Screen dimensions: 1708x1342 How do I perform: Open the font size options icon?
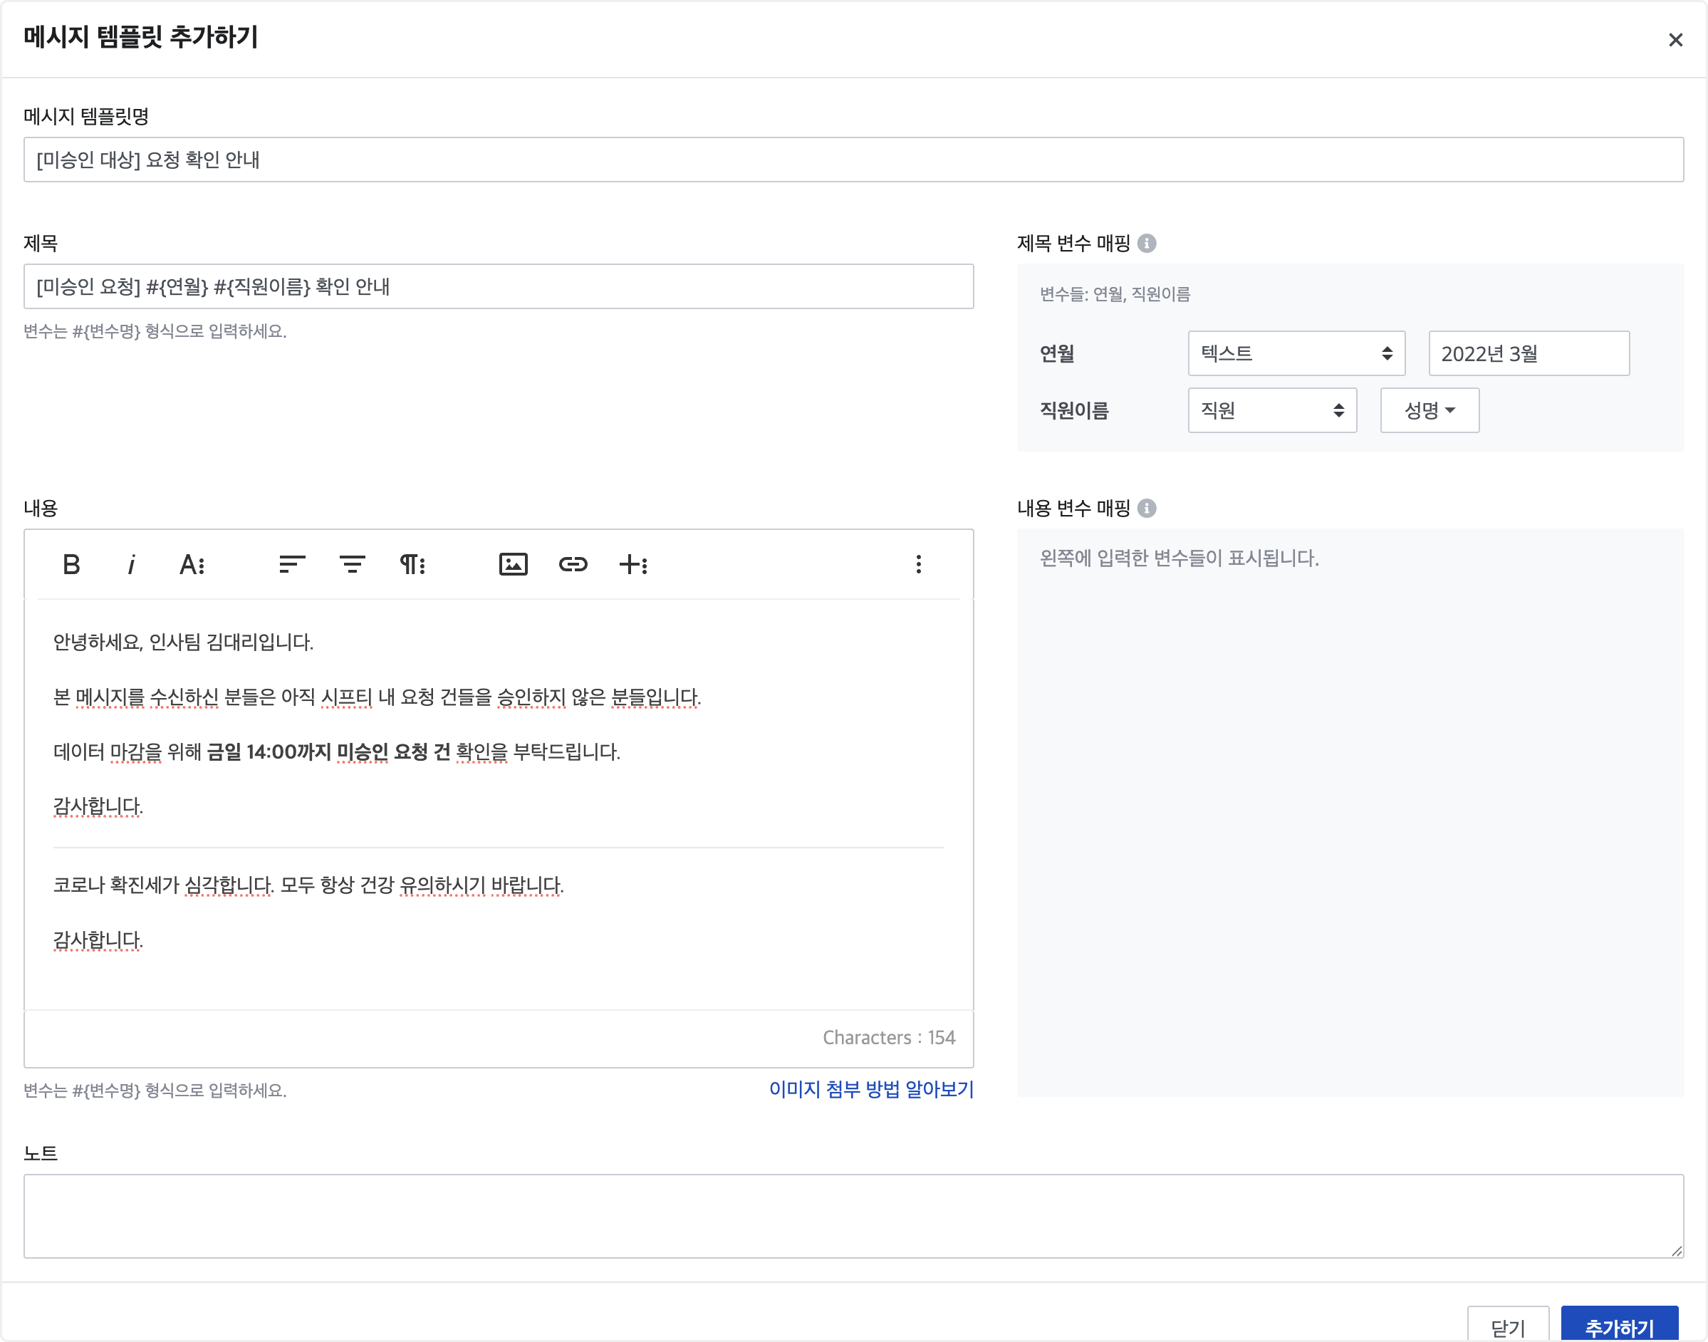coord(192,564)
